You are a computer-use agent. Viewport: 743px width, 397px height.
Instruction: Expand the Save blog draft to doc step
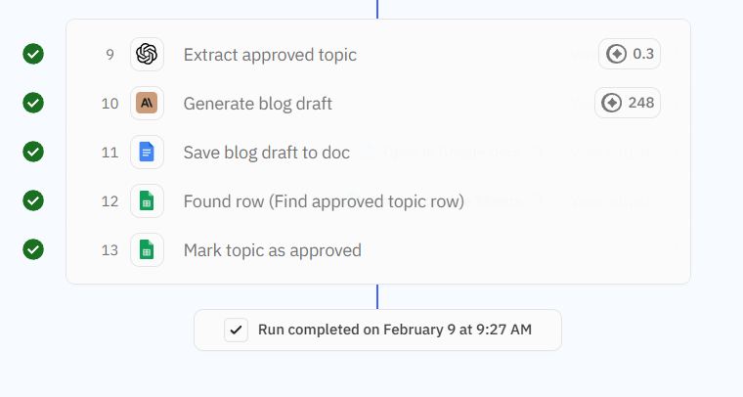point(265,153)
